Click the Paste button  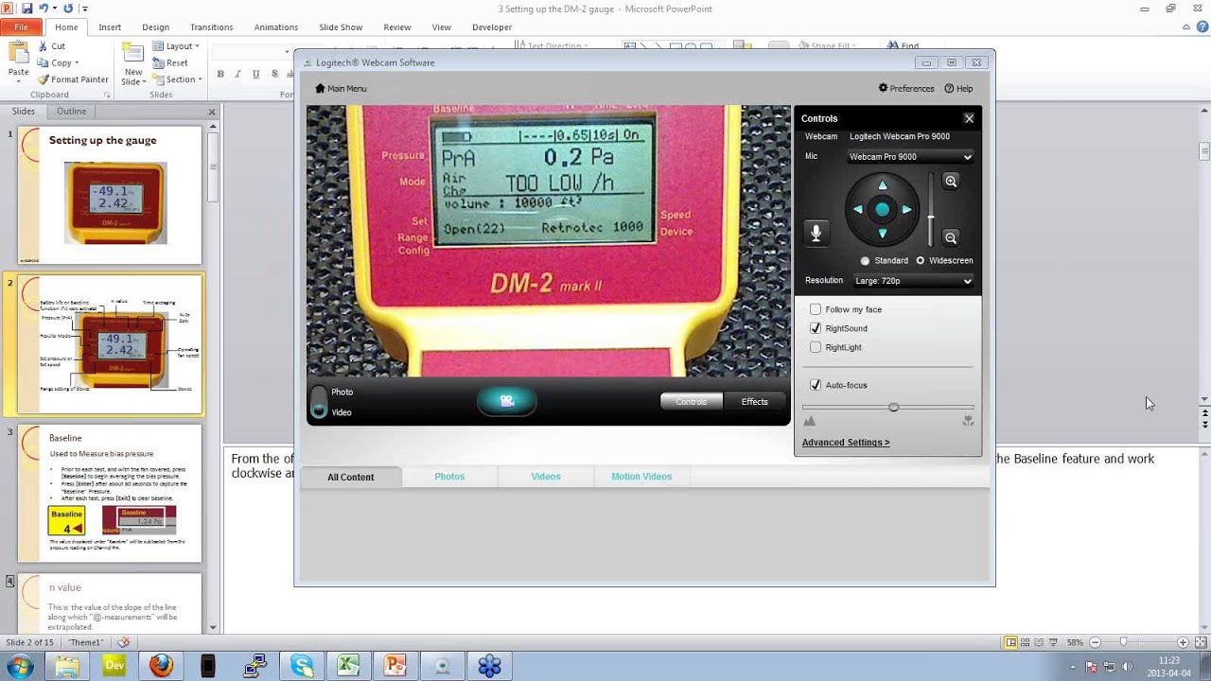click(x=18, y=60)
